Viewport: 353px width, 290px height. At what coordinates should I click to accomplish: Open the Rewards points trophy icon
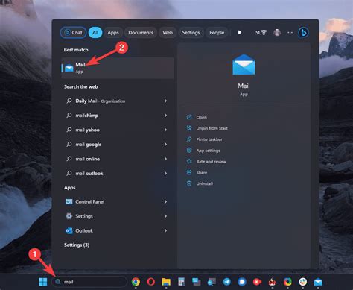point(261,33)
